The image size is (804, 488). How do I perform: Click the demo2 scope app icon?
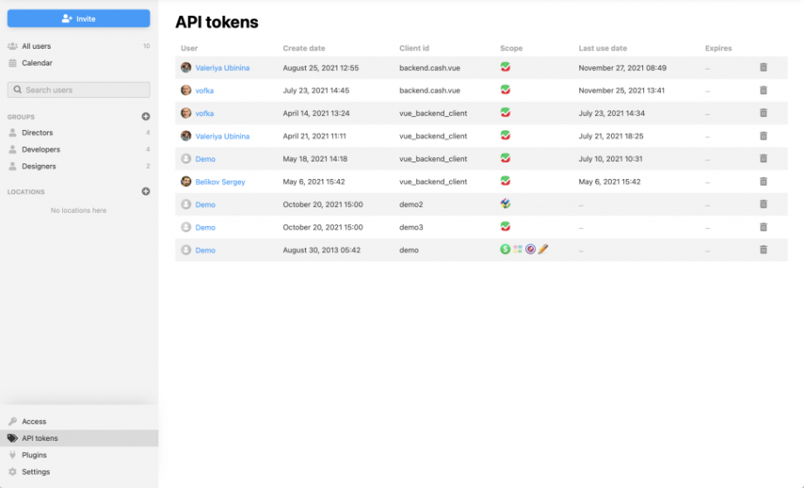coord(505,203)
